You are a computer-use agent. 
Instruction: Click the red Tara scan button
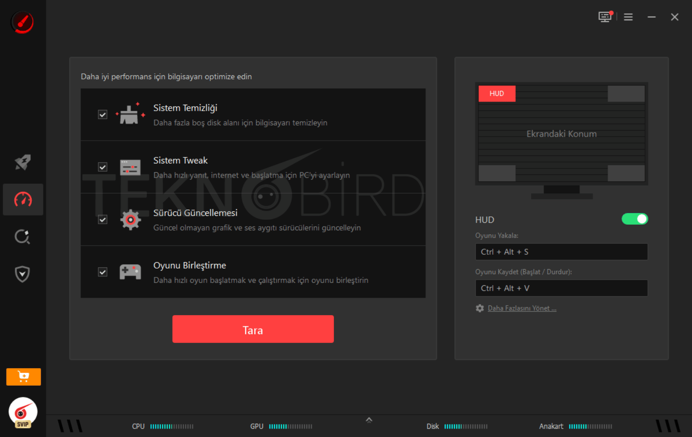click(x=253, y=329)
